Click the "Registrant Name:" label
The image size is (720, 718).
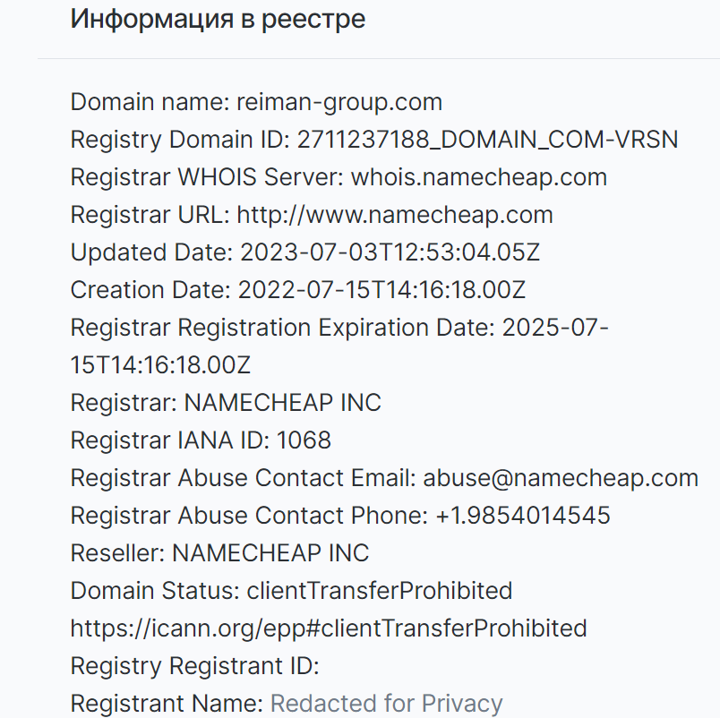[167, 705]
